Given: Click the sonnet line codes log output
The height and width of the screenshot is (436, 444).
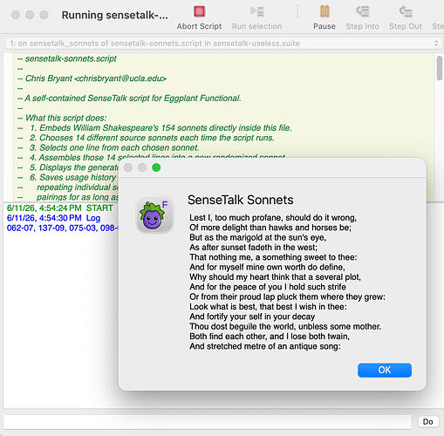Looking at the screenshot, I should [62, 228].
